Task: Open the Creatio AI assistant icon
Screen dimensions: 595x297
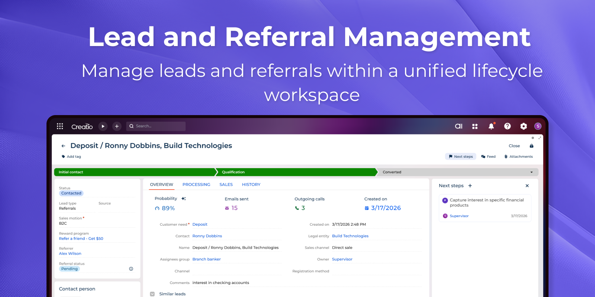Action: (x=459, y=126)
